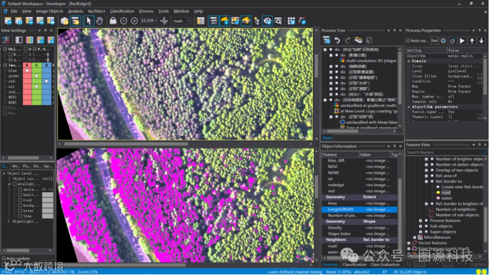The width and height of the screenshot is (489, 275).
Task: Activate the hand pan tool
Action: (x=100, y=21)
